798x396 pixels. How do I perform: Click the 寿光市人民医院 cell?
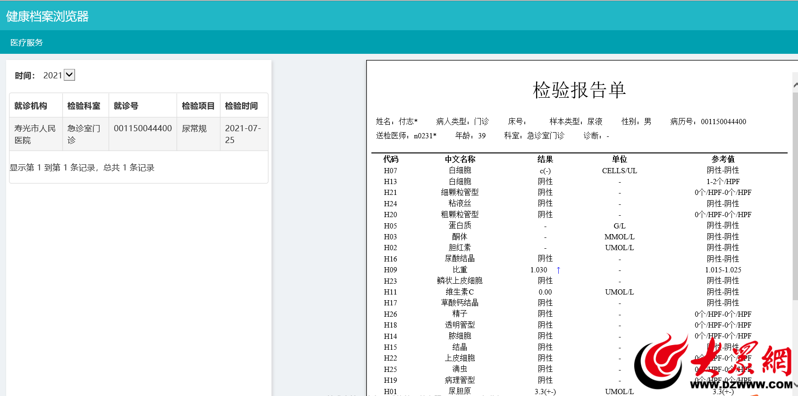35,134
